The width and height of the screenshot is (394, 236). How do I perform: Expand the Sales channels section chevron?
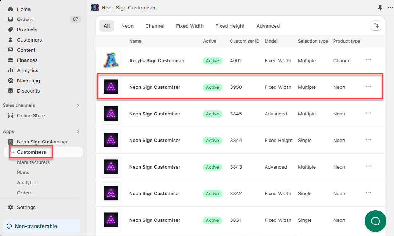pyautogui.click(x=78, y=105)
